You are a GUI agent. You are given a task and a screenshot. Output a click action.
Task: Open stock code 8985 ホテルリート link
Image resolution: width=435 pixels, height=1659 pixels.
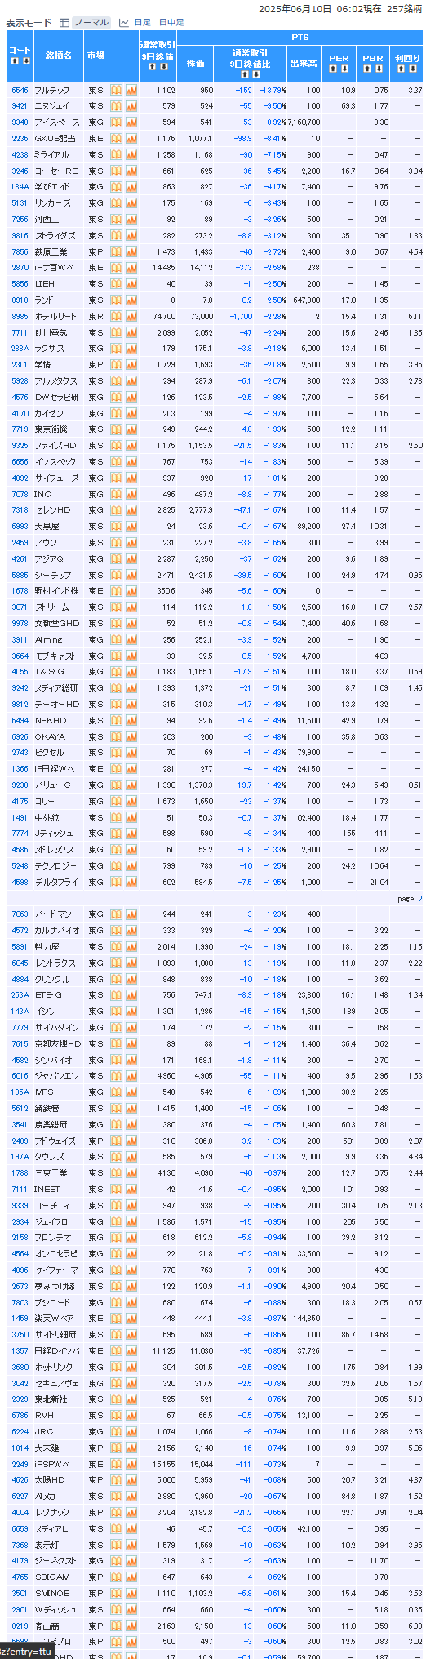pos(20,317)
